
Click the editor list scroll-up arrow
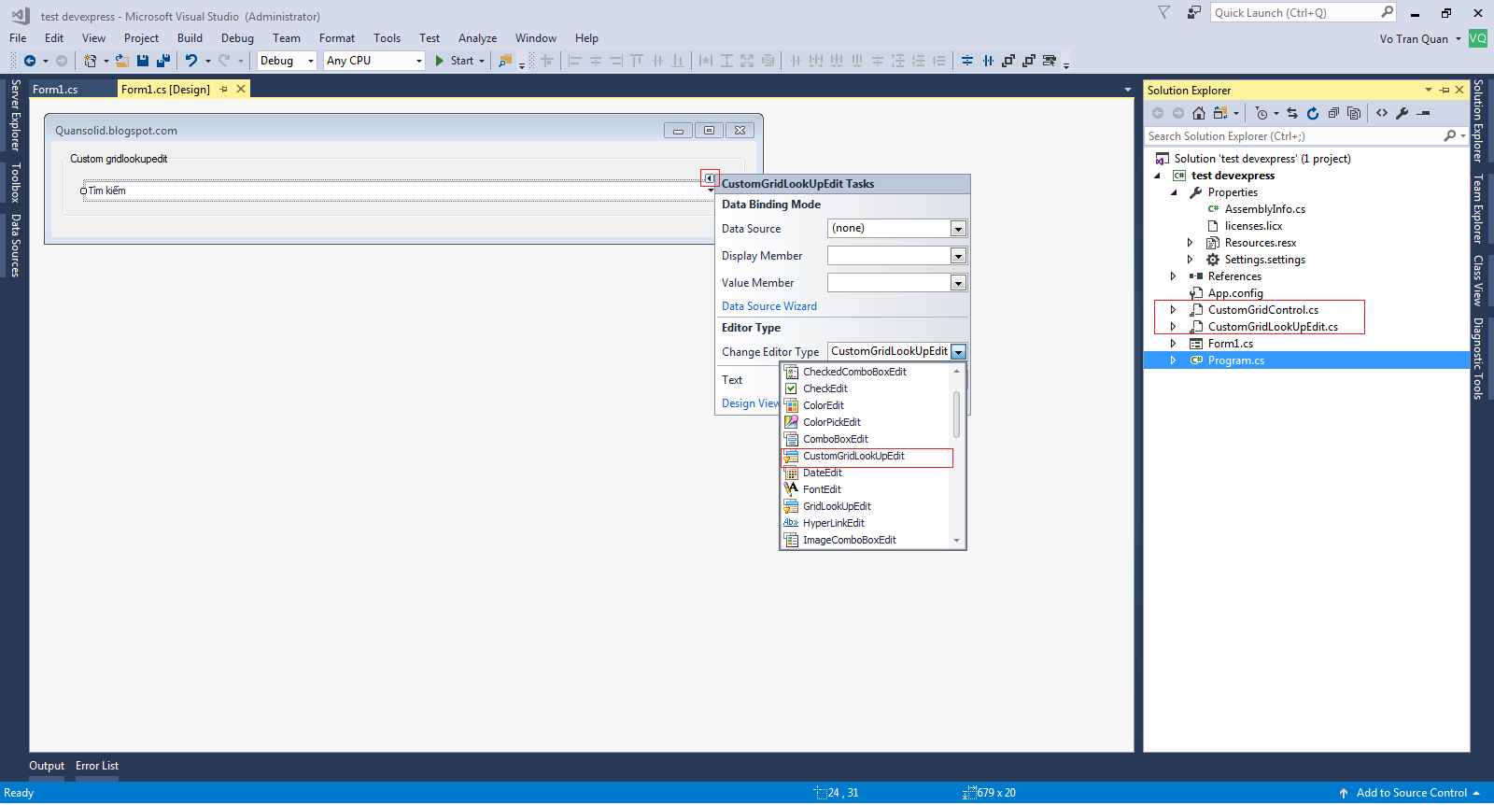956,372
